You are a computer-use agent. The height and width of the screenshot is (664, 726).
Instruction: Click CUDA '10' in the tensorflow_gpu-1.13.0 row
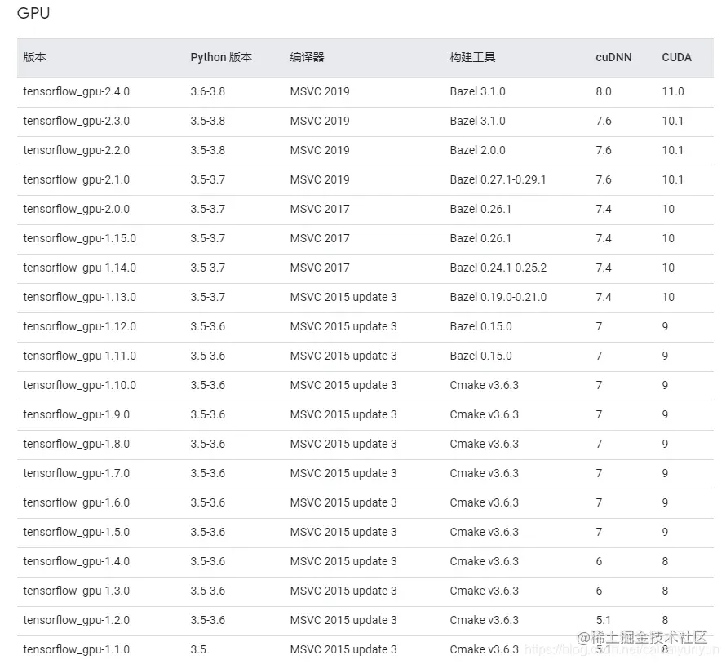[x=668, y=297]
